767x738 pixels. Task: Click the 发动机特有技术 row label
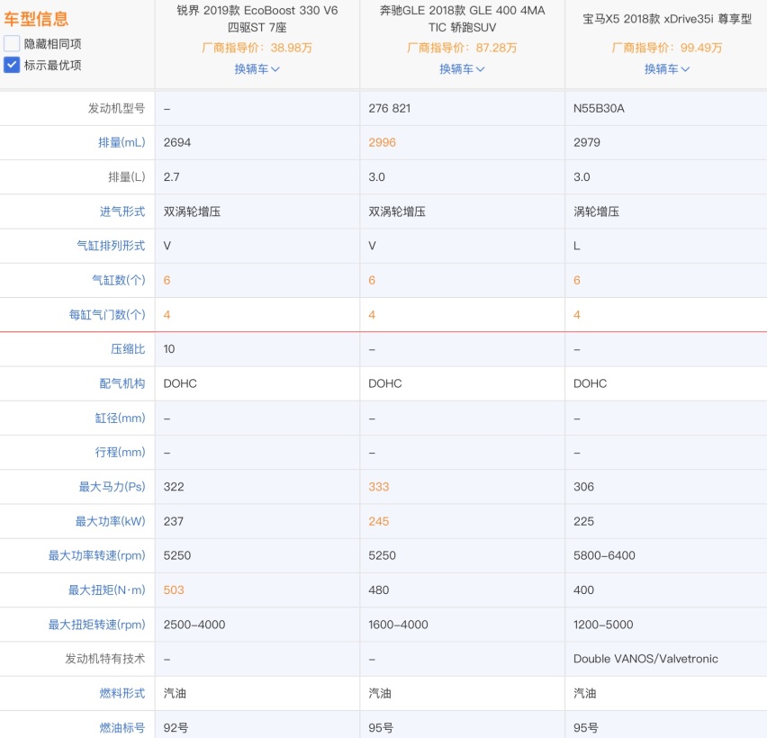click(105, 658)
